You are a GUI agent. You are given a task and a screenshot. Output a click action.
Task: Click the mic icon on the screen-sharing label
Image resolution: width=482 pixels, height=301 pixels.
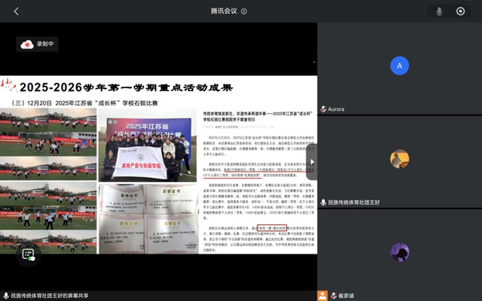click(5, 296)
